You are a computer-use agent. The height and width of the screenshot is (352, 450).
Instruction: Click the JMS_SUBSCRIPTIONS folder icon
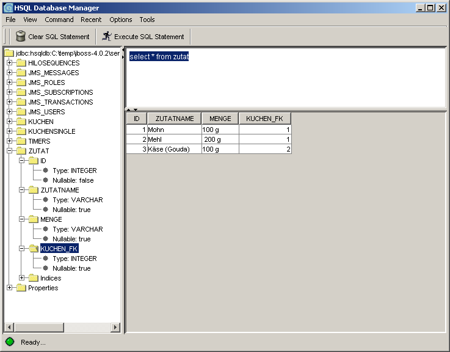[21, 92]
